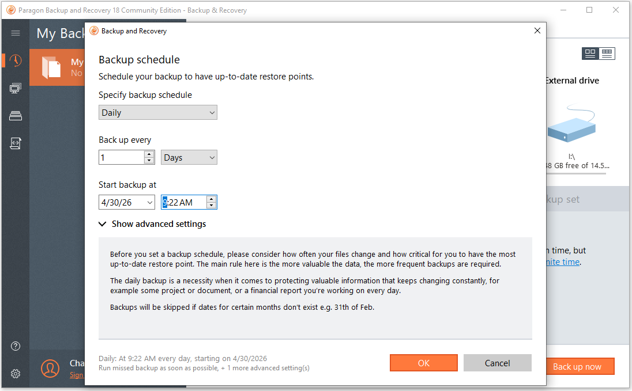The image size is (632, 391).
Task: Open the recovery media builder icon
Action: (x=16, y=143)
